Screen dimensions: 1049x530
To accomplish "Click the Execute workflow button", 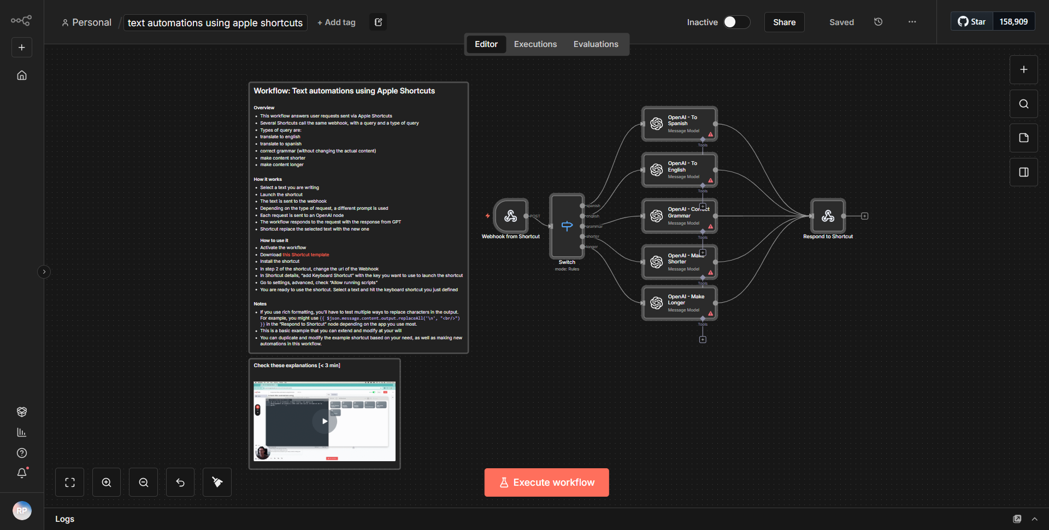I will (546, 482).
